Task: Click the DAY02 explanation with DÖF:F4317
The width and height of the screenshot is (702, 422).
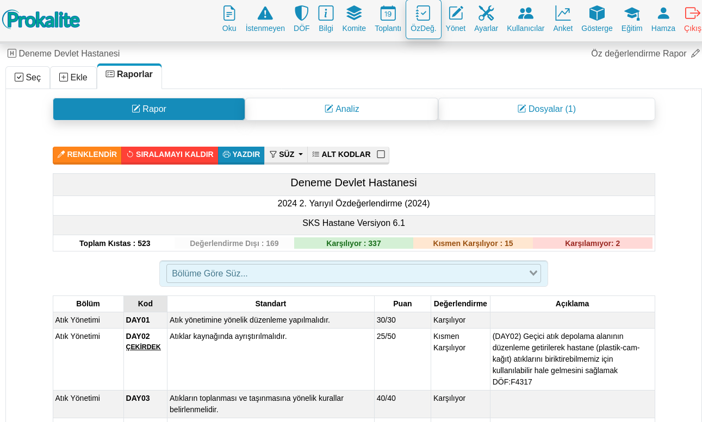Action: 572,359
